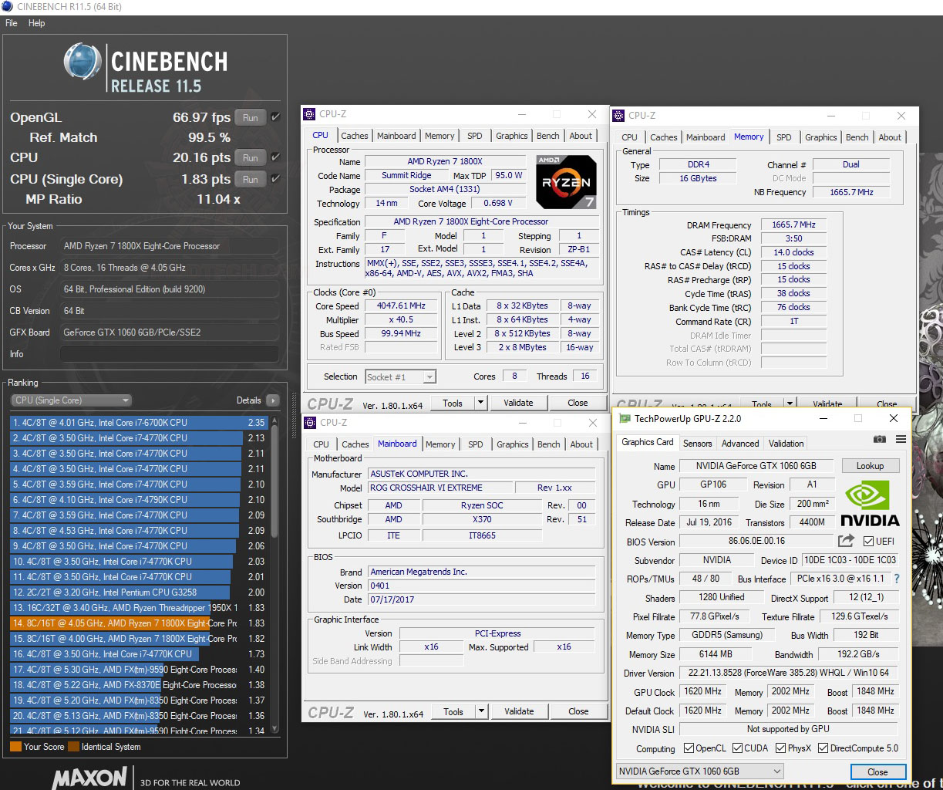Toggle the UEFI checkbox in GPU-Z
Viewport: 943px width, 790px height.
tap(869, 542)
